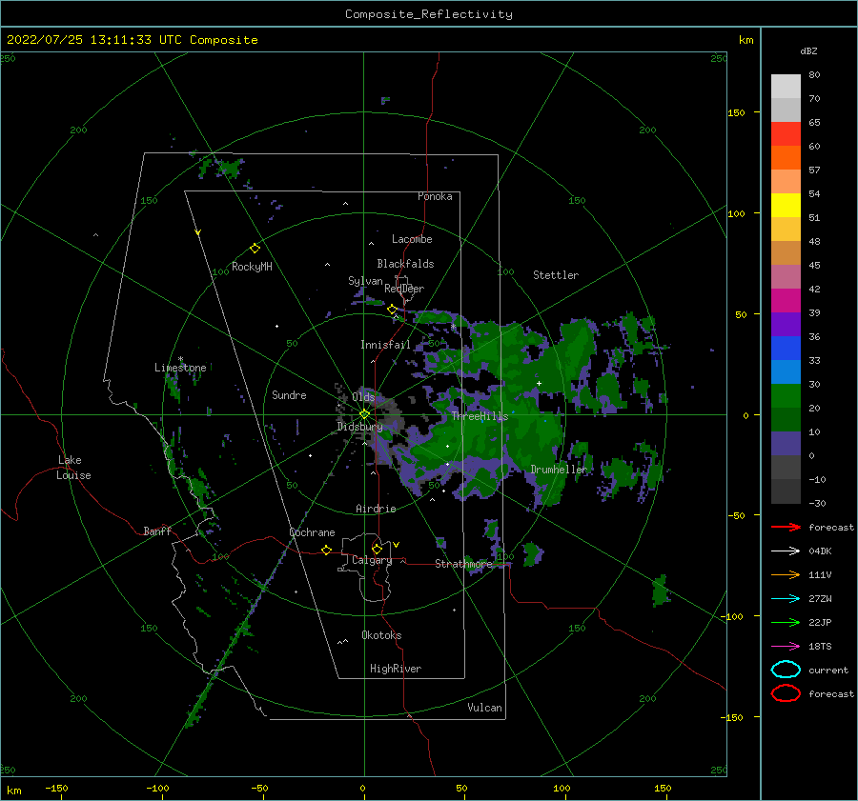Click the RockyMH label on the map
This screenshot has width=858, height=801.
(252, 267)
